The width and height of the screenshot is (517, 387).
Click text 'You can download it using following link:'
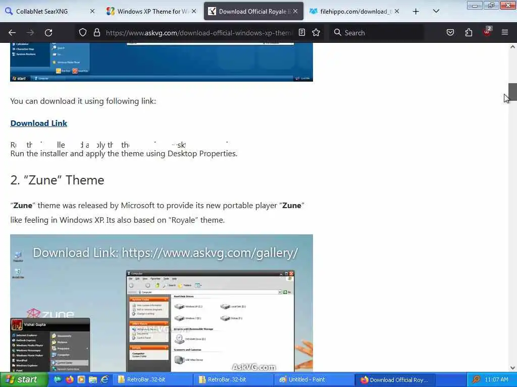click(83, 101)
